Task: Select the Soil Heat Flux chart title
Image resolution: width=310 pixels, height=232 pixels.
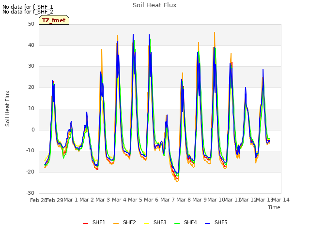Action: (x=155, y=5)
